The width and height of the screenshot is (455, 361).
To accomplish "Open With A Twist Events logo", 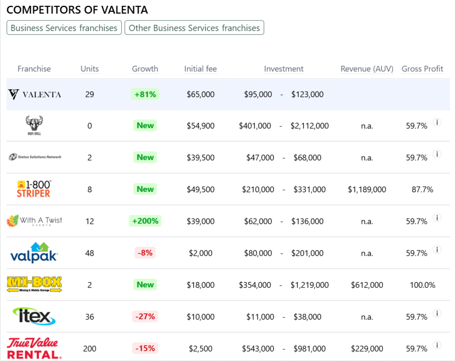I will point(34,221).
